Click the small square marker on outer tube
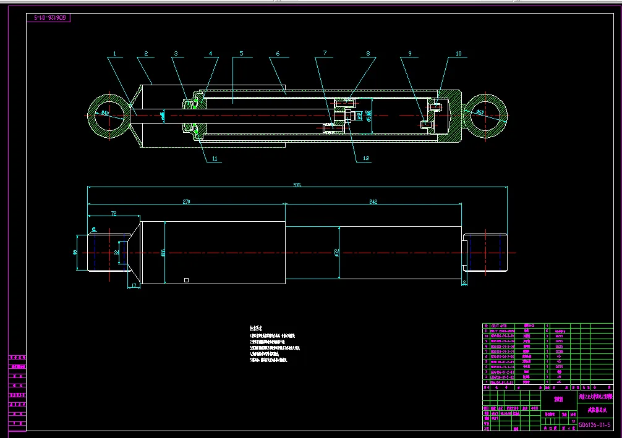This screenshot has width=622, height=438. [x=187, y=280]
